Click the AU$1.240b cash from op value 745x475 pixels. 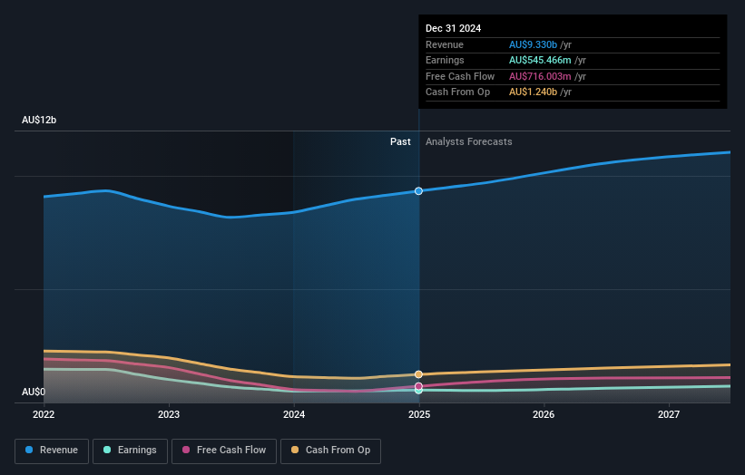click(x=533, y=92)
